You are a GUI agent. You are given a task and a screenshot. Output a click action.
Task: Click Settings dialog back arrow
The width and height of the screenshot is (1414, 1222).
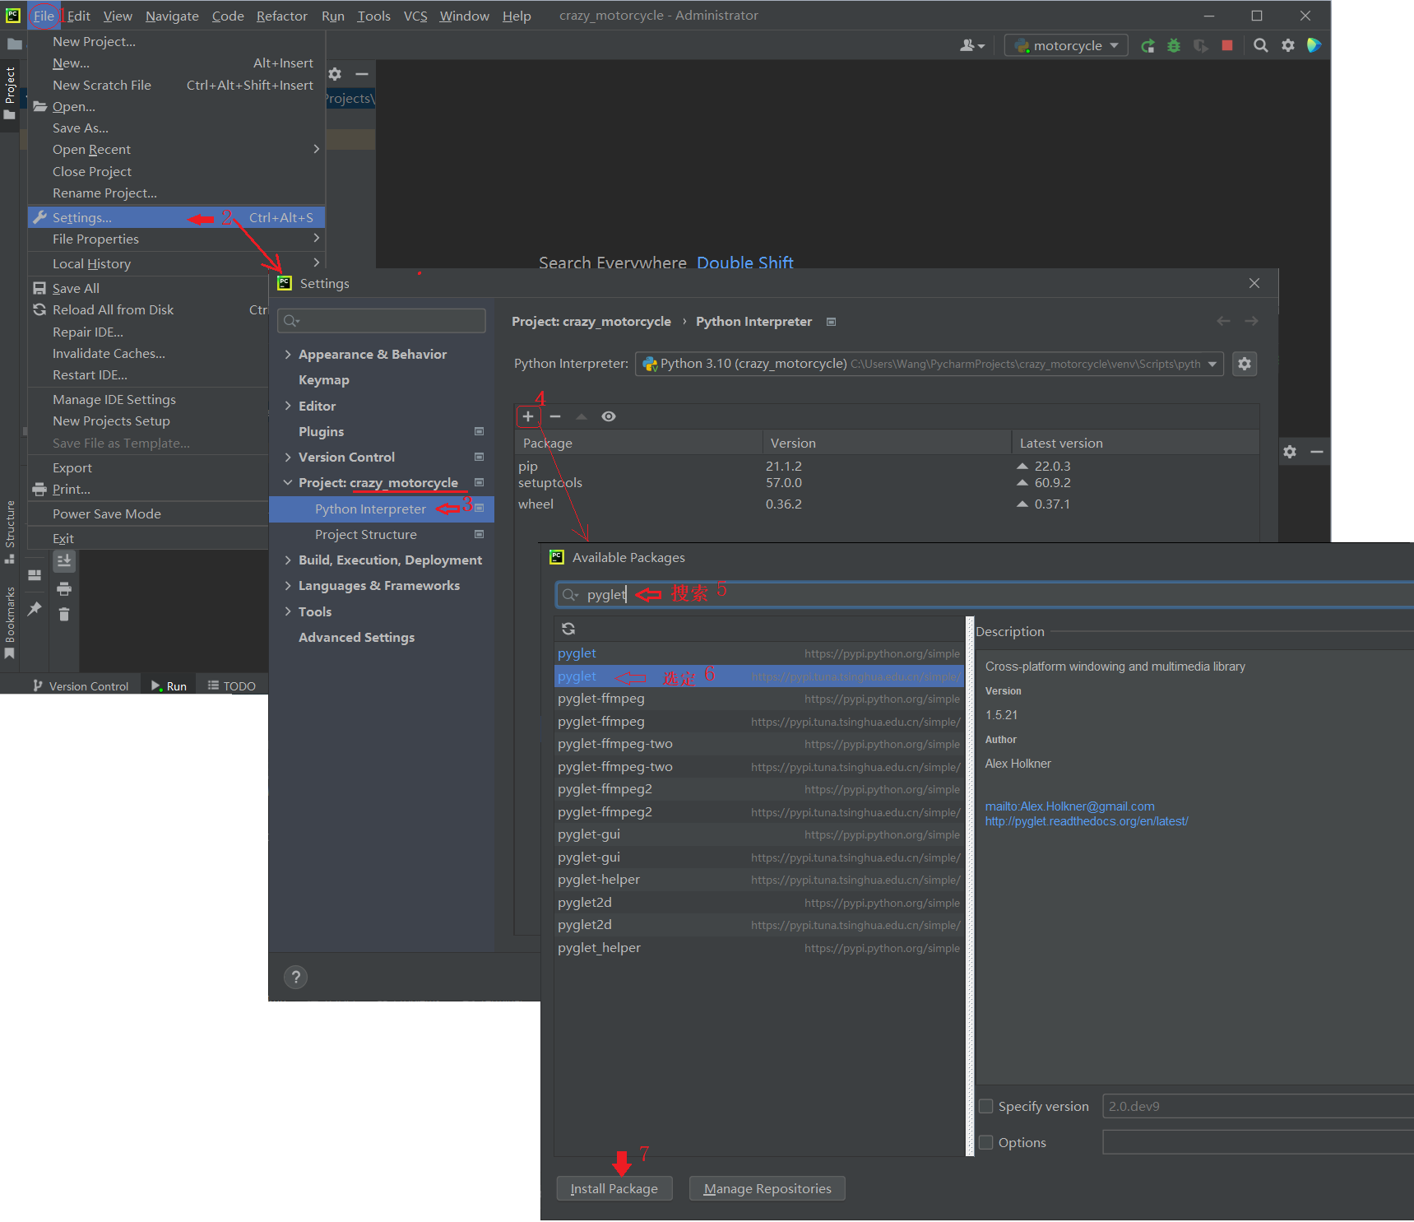[x=1223, y=321]
